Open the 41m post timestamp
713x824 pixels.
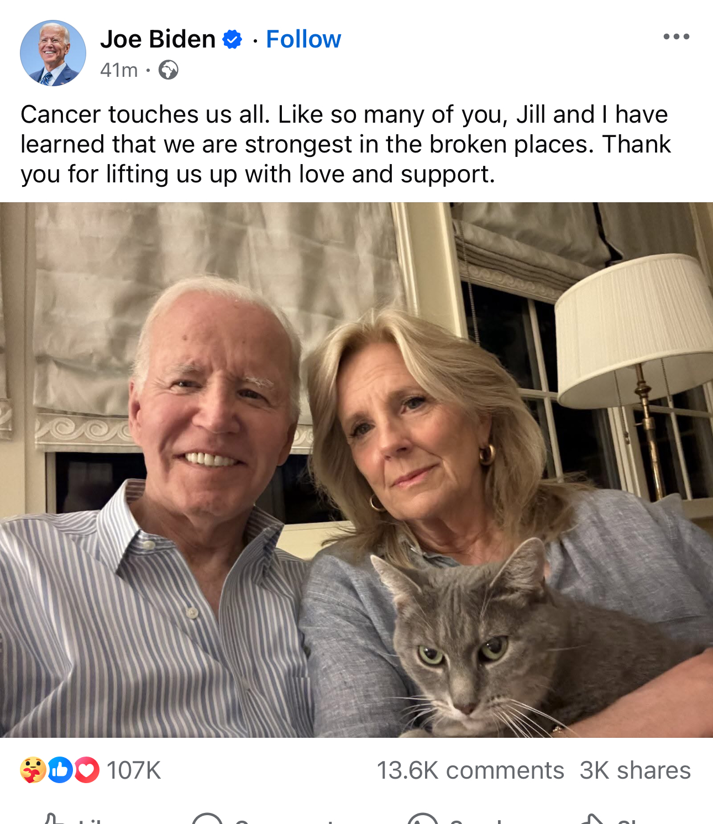click(119, 70)
